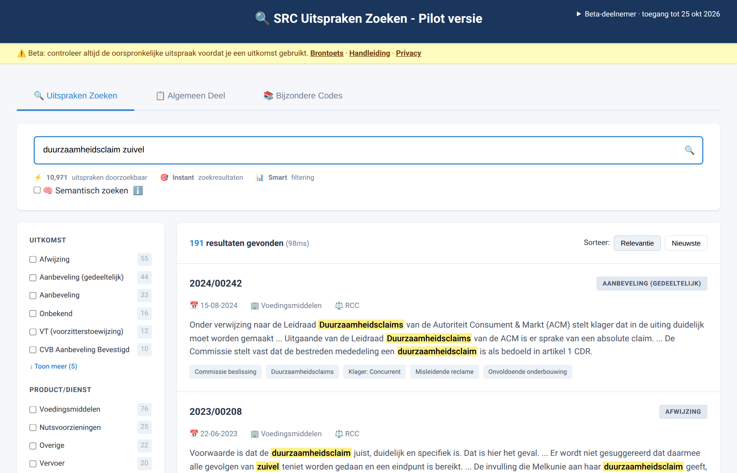Click the brain icon beside Semantisch zoeken

coord(48,191)
